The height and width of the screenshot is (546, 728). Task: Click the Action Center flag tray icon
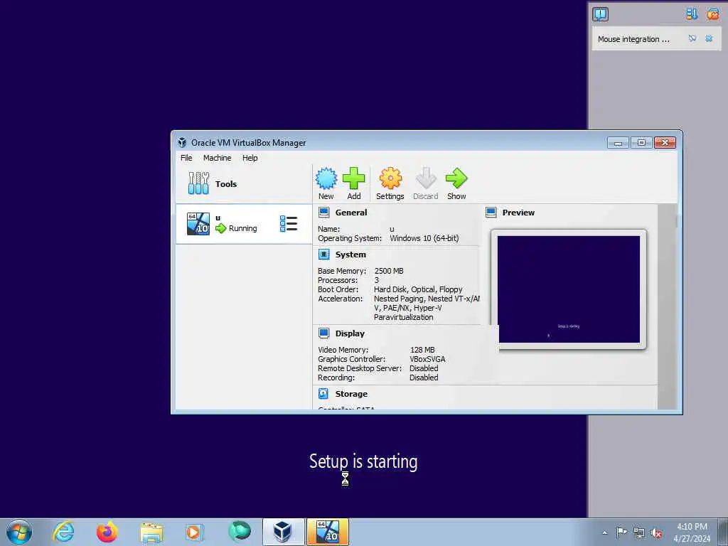tap(621, 532)
